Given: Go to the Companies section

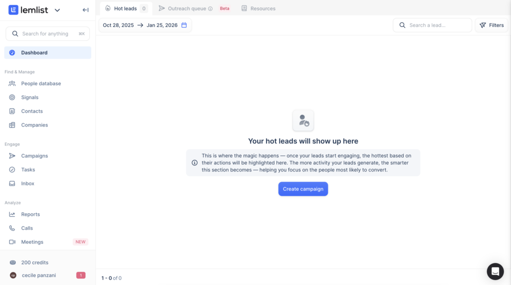Looking at the screenshot, I should [34, 125].
